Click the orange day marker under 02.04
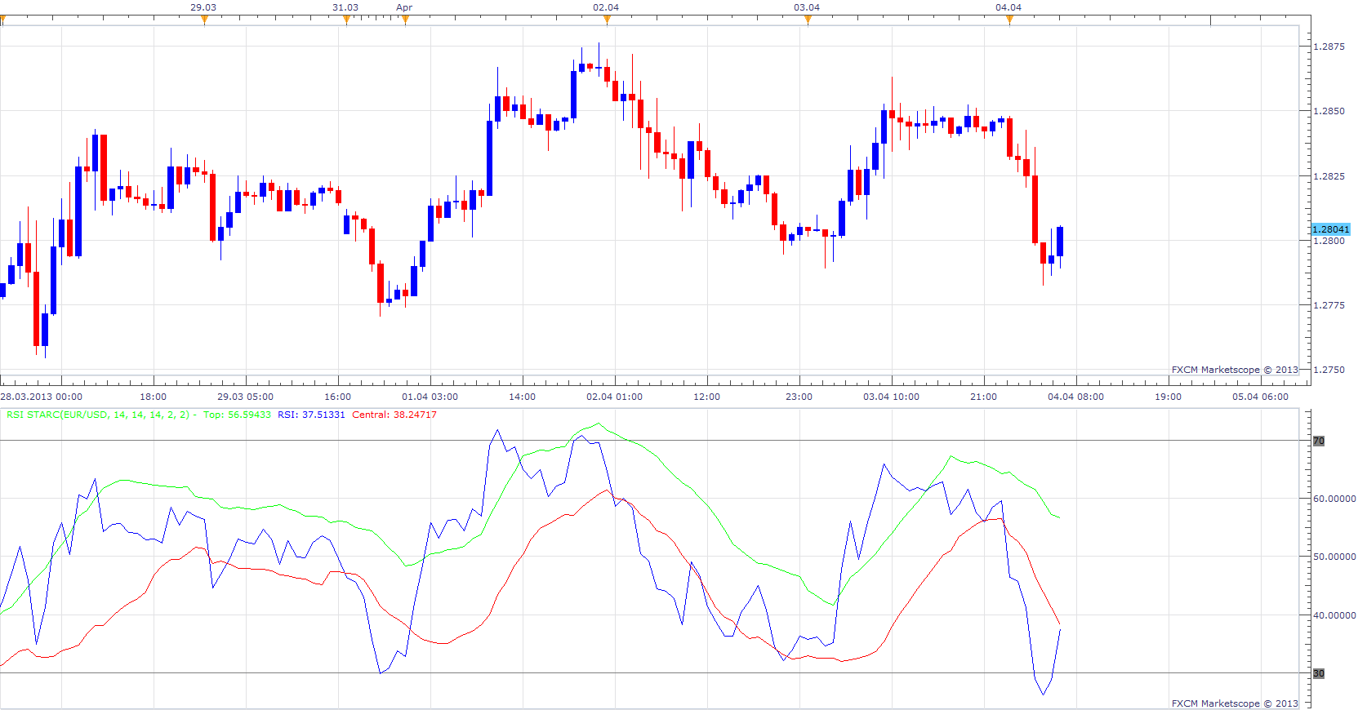 [x=606, y=20]
